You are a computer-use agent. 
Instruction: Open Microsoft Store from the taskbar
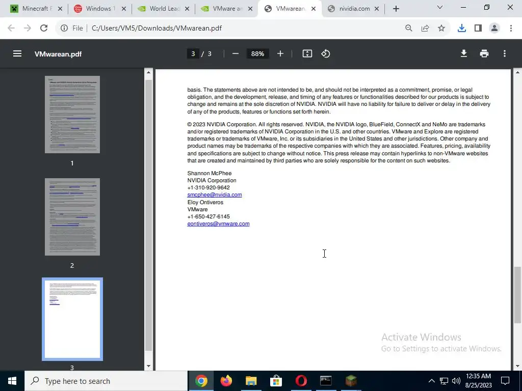pyautogui.click(x=276, y=381)
